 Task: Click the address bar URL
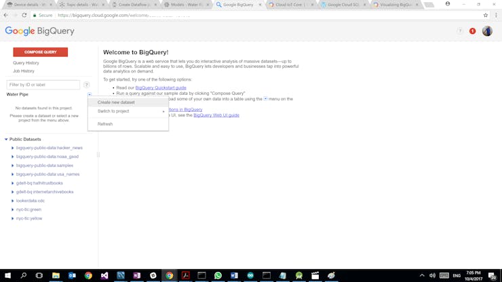click(x=123, y=15)
